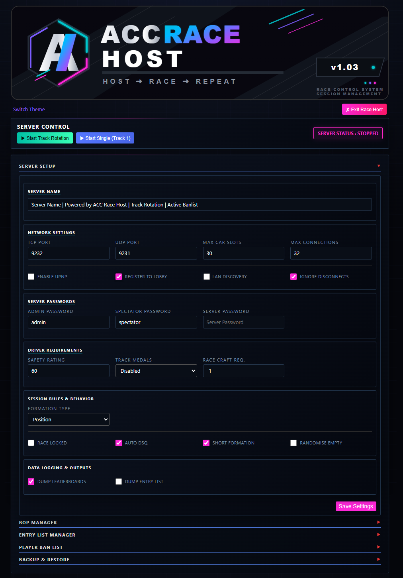This screenshot has width=403, height=578.
Task: Click the 'SERVER PASSWORDS' heading
Action: click(51, 301)
